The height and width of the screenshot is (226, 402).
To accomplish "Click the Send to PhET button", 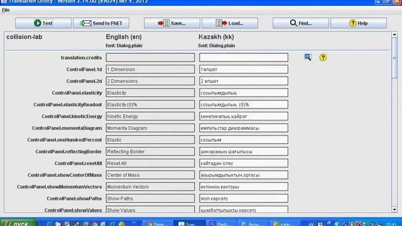I will point(101,23).
